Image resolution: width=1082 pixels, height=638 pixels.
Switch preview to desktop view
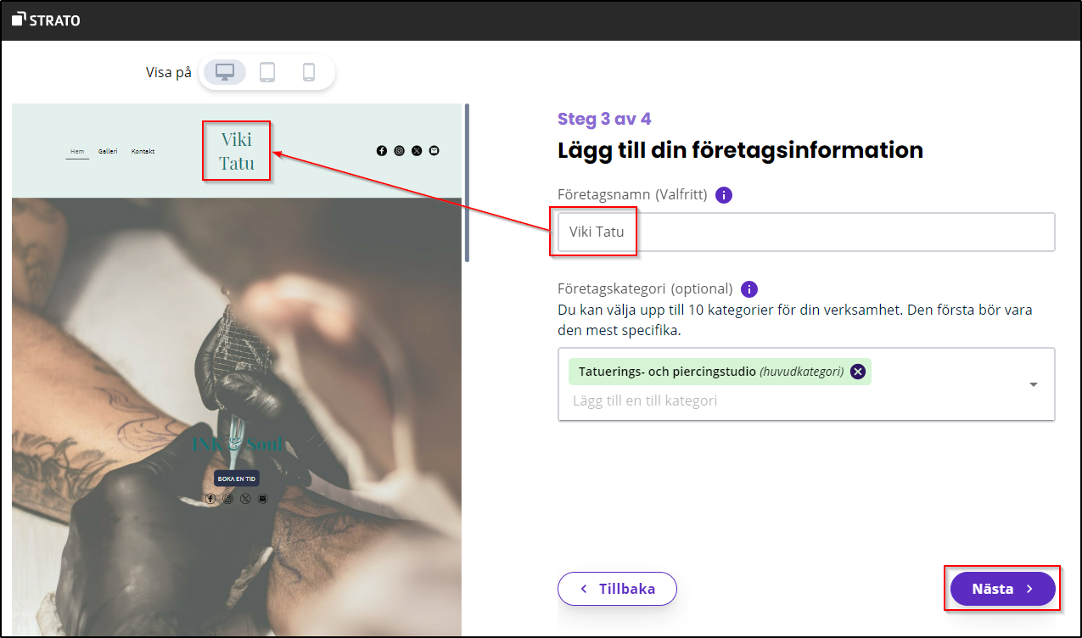225,72
